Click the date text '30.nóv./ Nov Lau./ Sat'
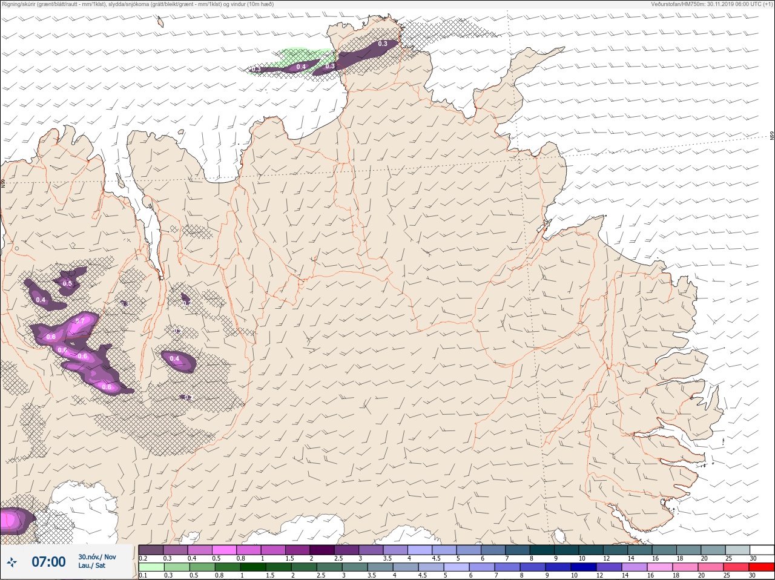775x580 pixels. click(97, 561)
